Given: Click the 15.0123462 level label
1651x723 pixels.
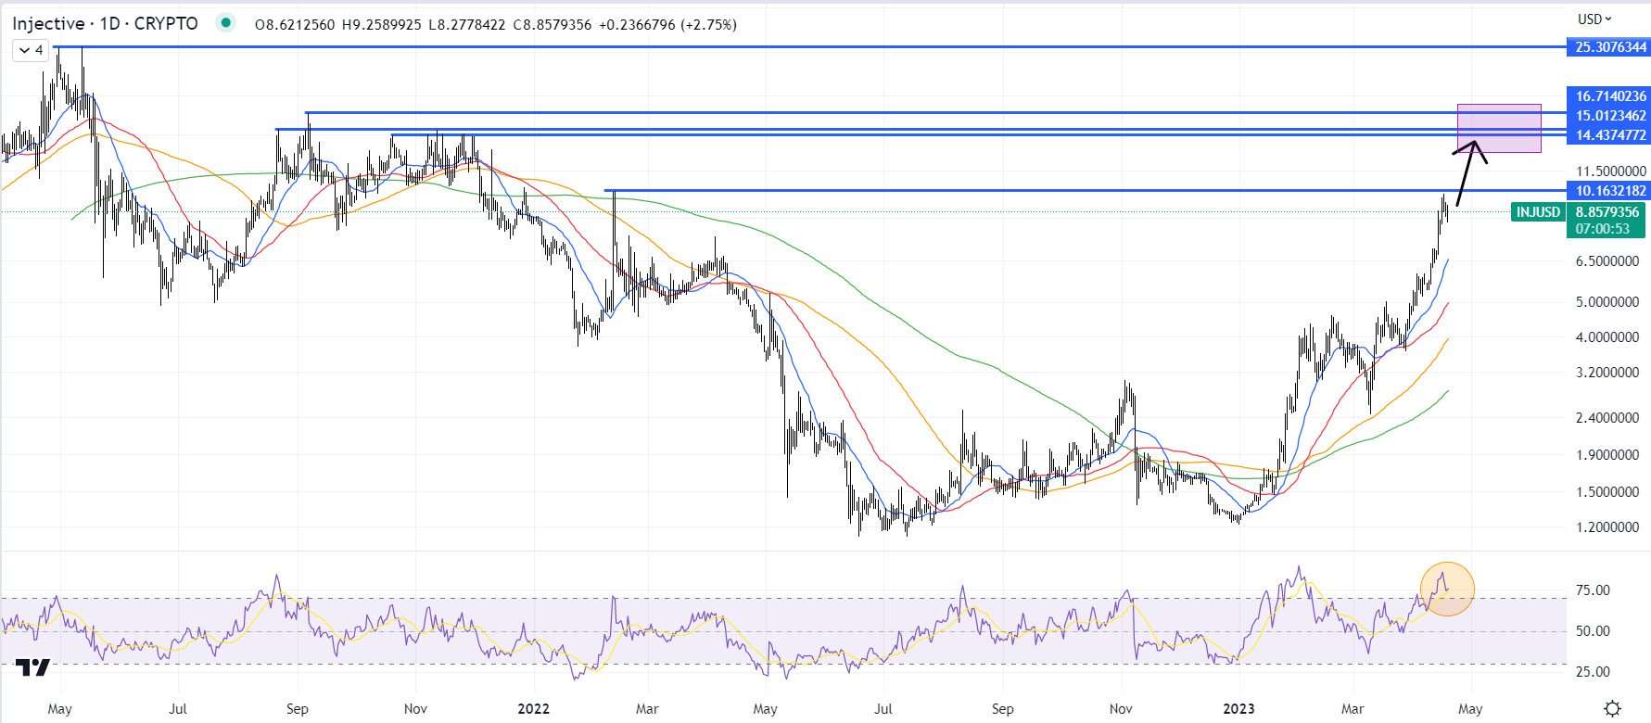Looking at the screenshot, I should (1608, 115).
